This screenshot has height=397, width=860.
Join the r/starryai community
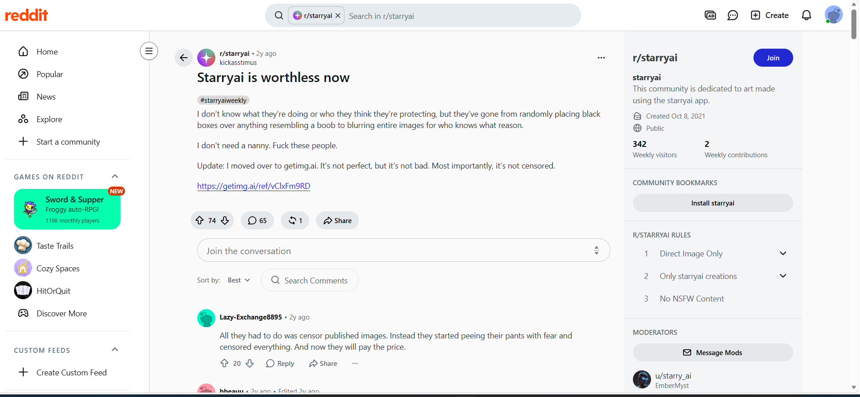pos(773,58)
